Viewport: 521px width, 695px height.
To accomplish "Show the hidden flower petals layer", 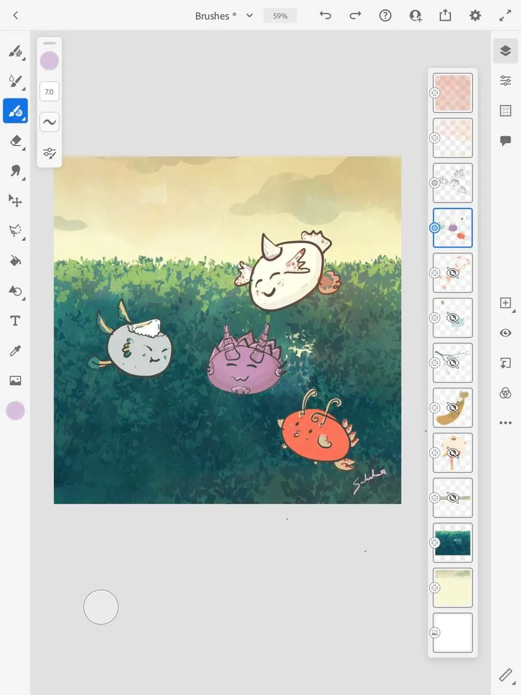I will [453, 273].
